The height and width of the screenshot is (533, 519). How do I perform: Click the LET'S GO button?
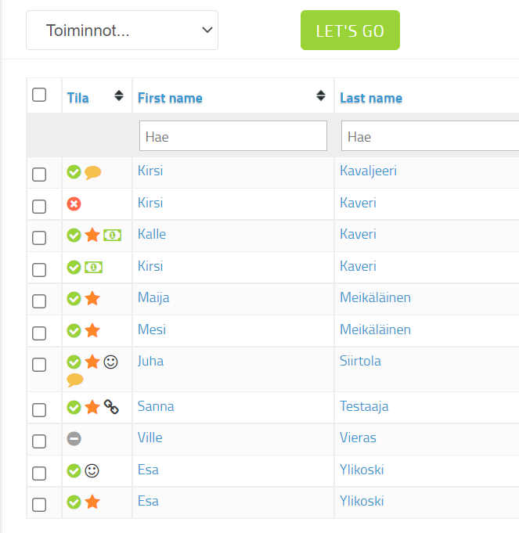coord(350,31)
